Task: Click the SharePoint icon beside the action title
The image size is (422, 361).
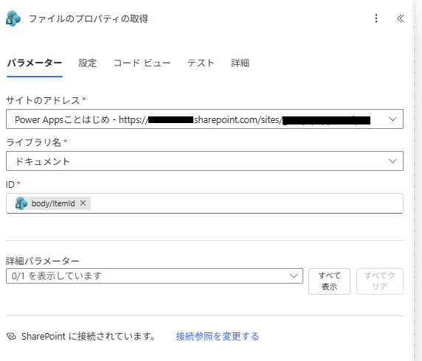Action: [13, 18]
